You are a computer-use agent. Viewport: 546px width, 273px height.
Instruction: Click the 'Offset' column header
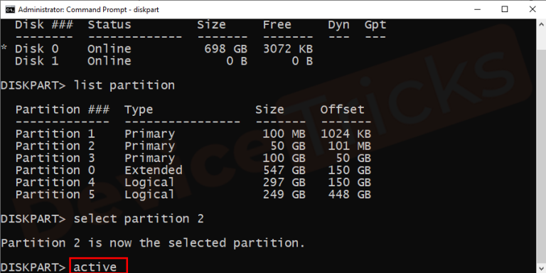342,109
